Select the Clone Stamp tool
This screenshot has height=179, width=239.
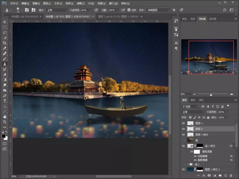coord(4,64)
